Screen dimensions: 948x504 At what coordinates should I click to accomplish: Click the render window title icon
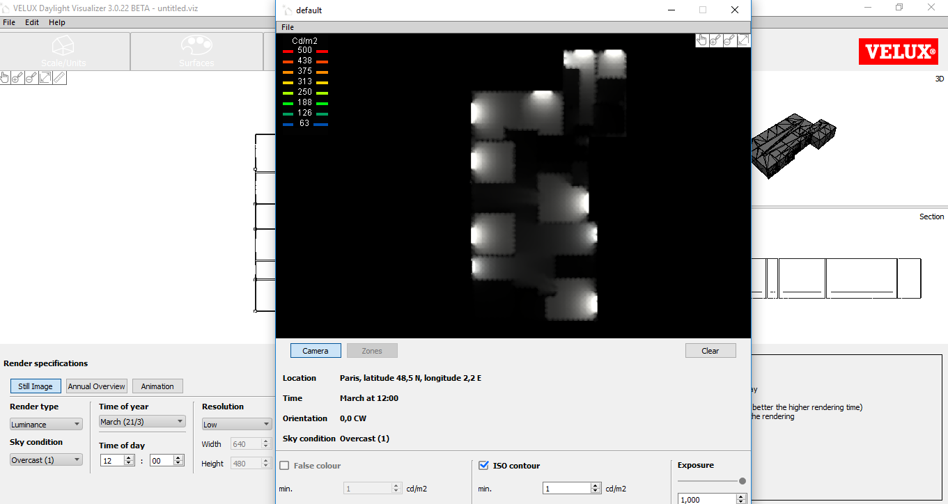(286, 10)
